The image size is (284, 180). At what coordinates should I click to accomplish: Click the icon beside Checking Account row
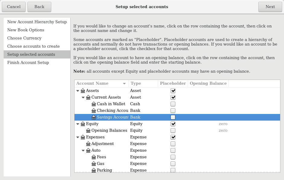[x=94, y=111]
